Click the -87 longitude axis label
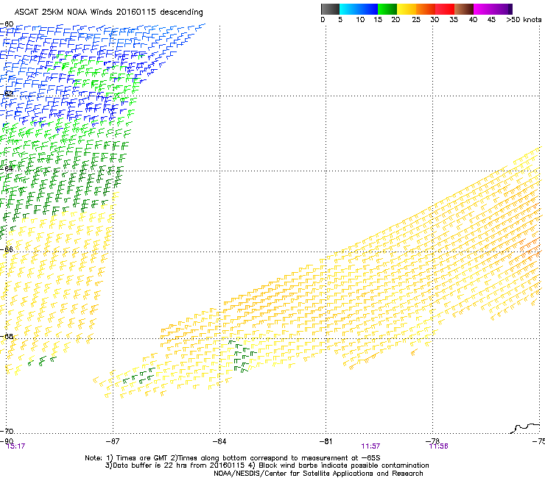 113,441
